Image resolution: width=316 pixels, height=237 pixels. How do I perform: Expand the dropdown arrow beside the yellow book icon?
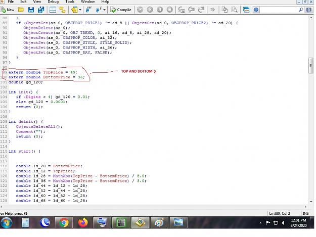click(80, 10)
